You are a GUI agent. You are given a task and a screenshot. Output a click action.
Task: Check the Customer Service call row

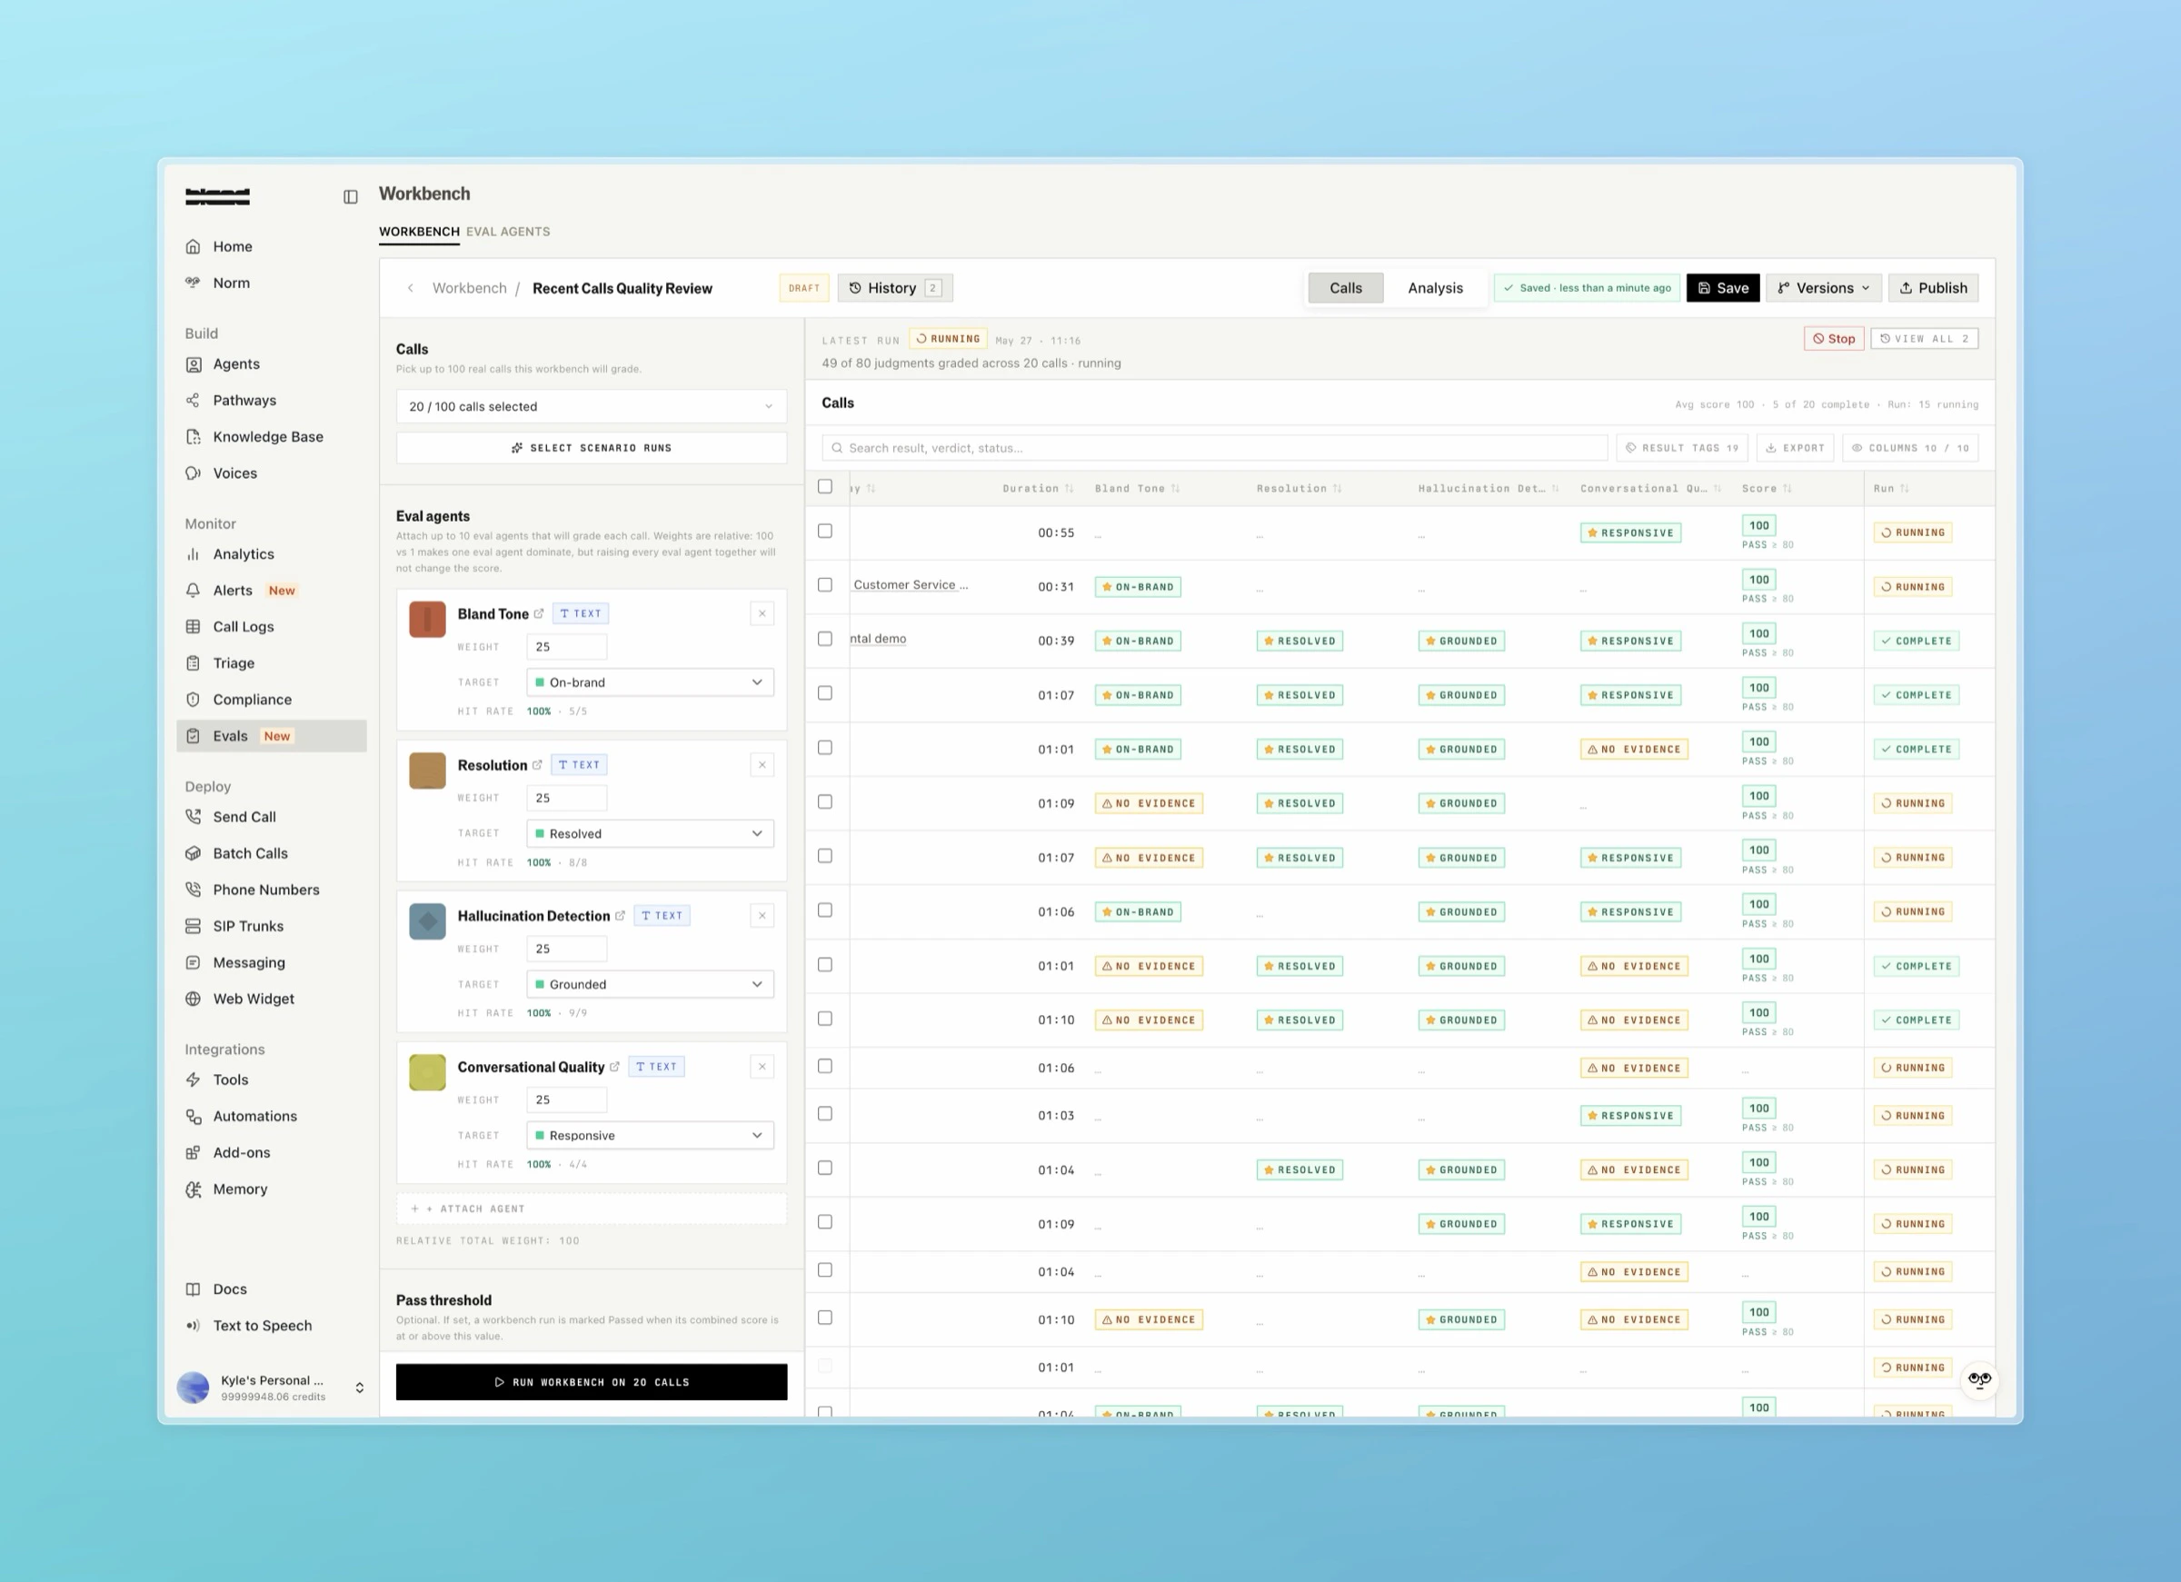[825, 584]
